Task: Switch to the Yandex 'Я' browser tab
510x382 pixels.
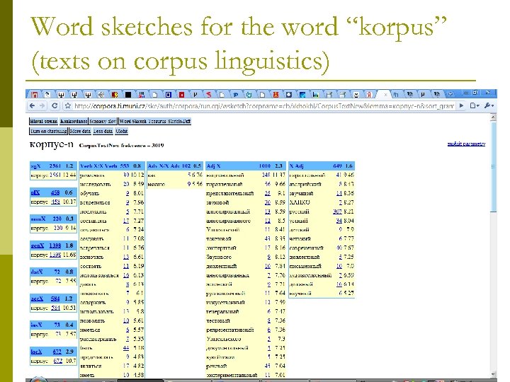Action: [369, 95]
